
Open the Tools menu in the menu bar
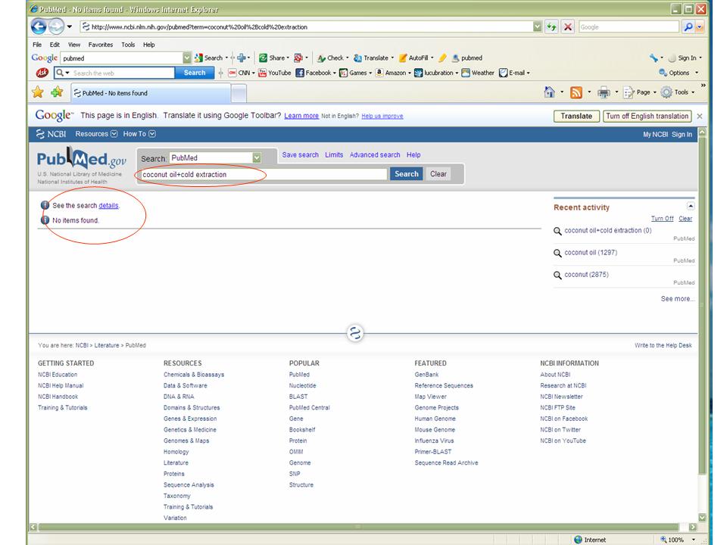click(128, 45)
